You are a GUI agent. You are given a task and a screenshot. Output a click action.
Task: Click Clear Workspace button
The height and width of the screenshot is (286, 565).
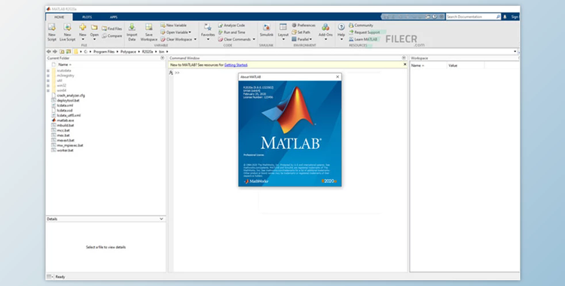pyautogui.click(x=176, y=39)
